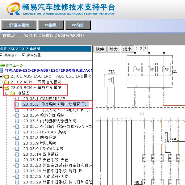The image size is (185, 185).
Task: Click fuse F47 in the diagram
Action: click(149, 69)
